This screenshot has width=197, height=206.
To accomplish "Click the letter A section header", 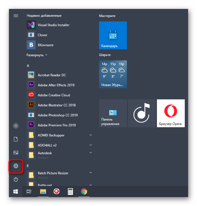I will click(28, 65).
